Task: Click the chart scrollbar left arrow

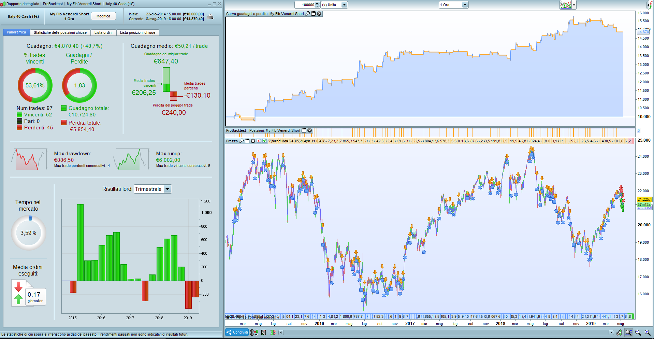Action: [281, 332]
